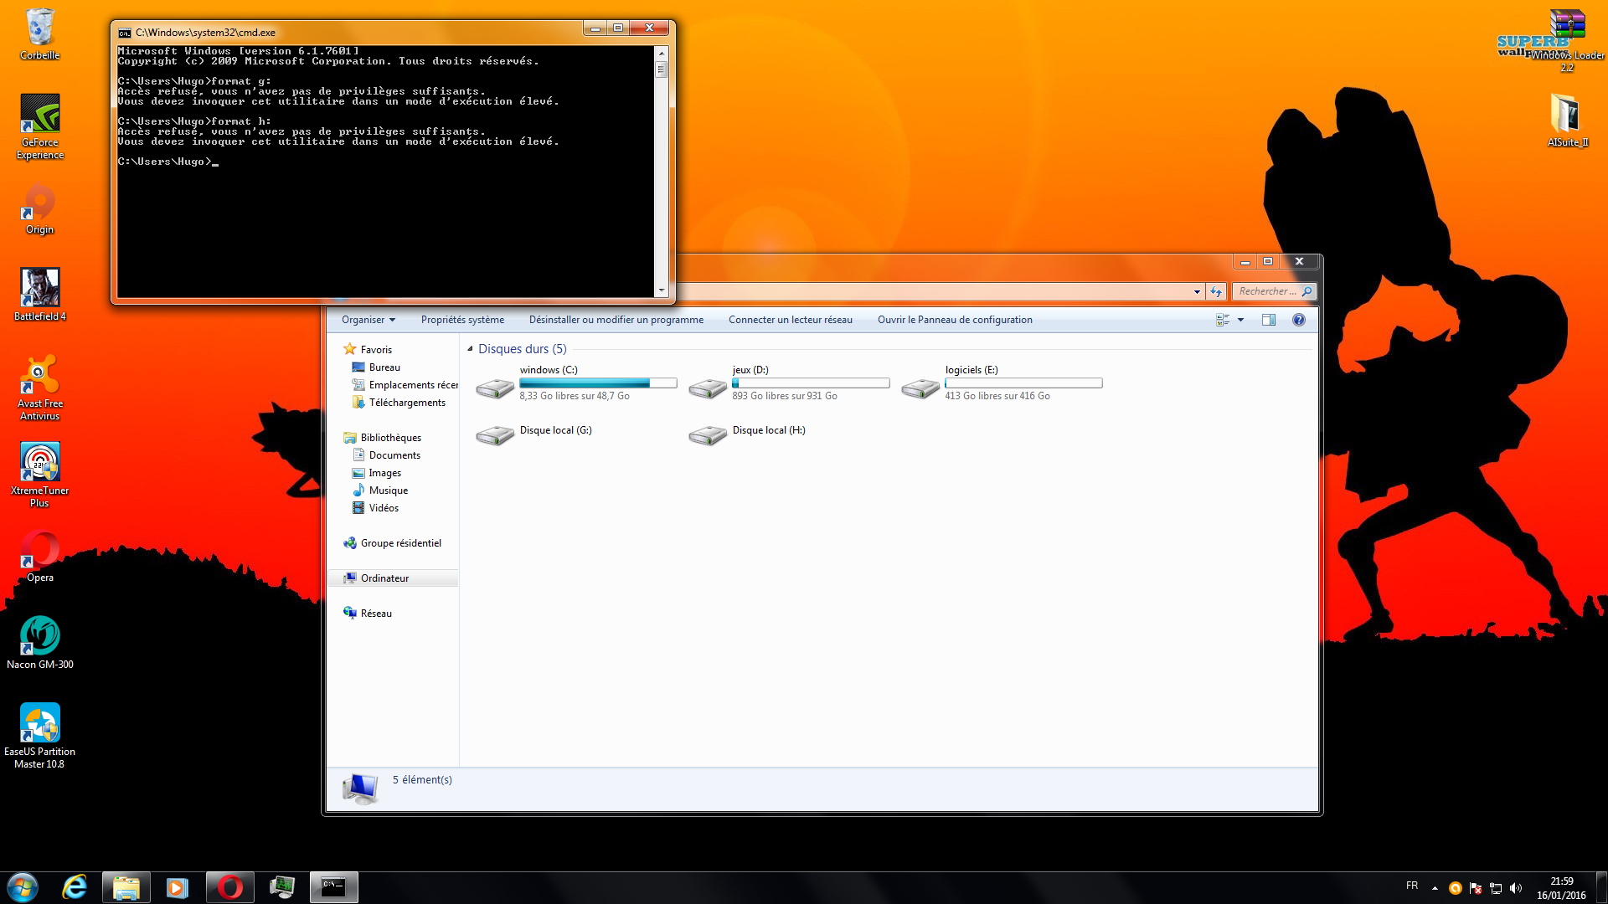Select the Nacon GM-300 desktop icon

click(39, 643)
